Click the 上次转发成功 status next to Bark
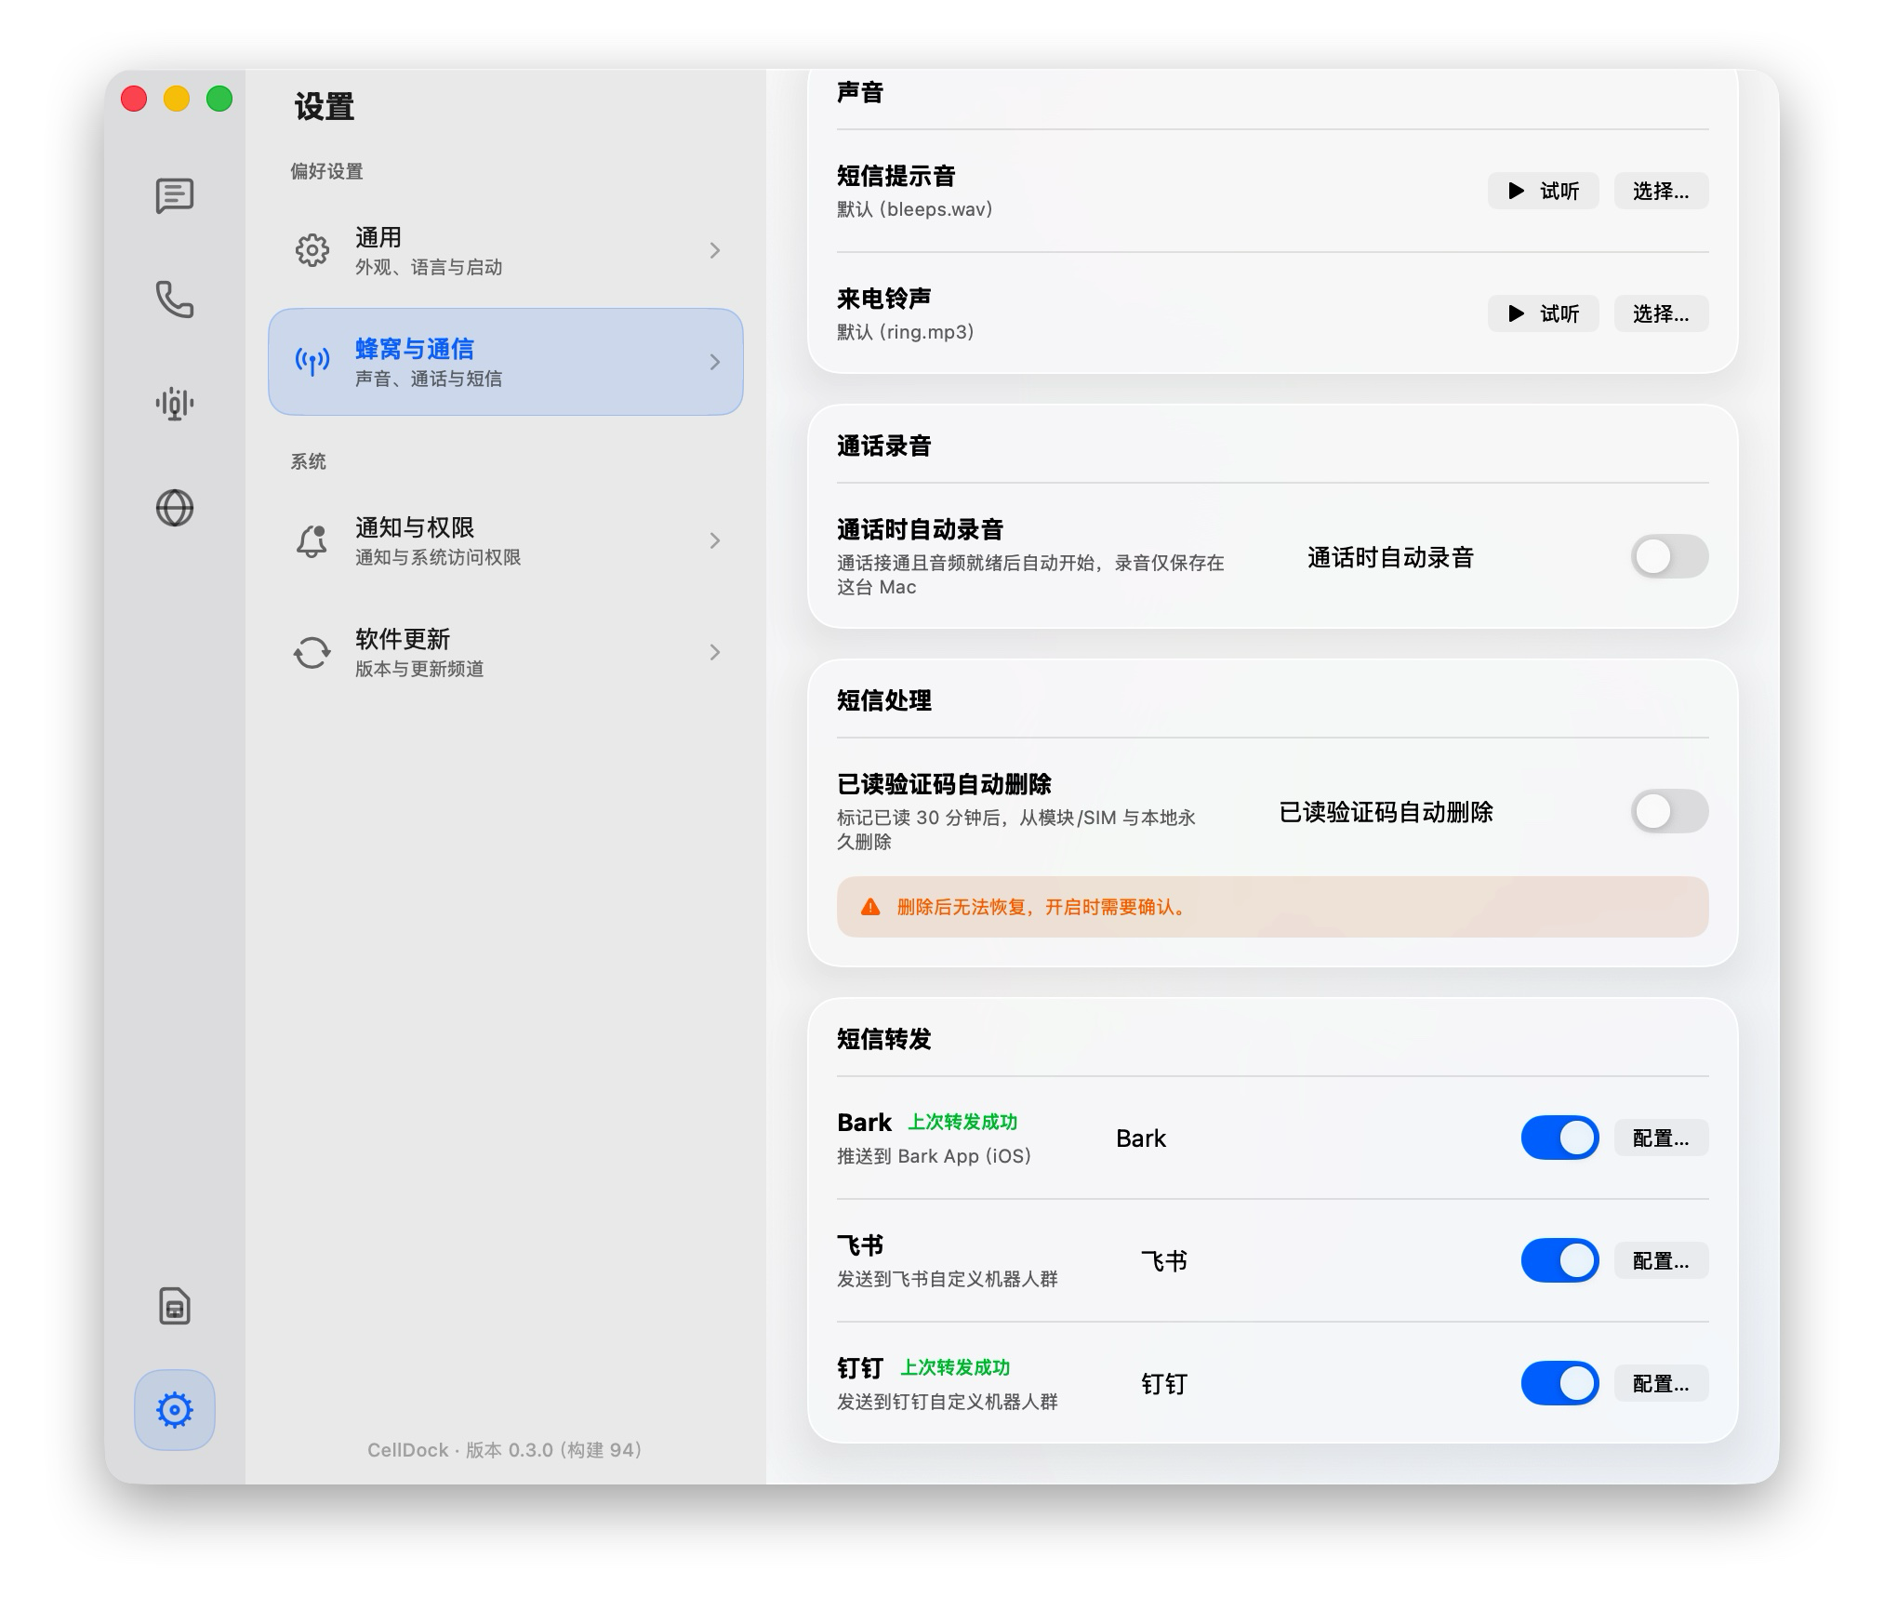The height and width of the screenshot is (1624, 1884). (962, 1122)
